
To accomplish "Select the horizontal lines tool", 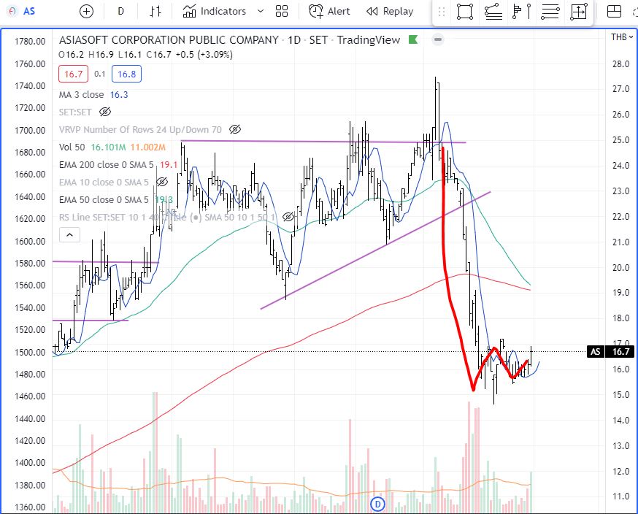I will tap(550, 12).
